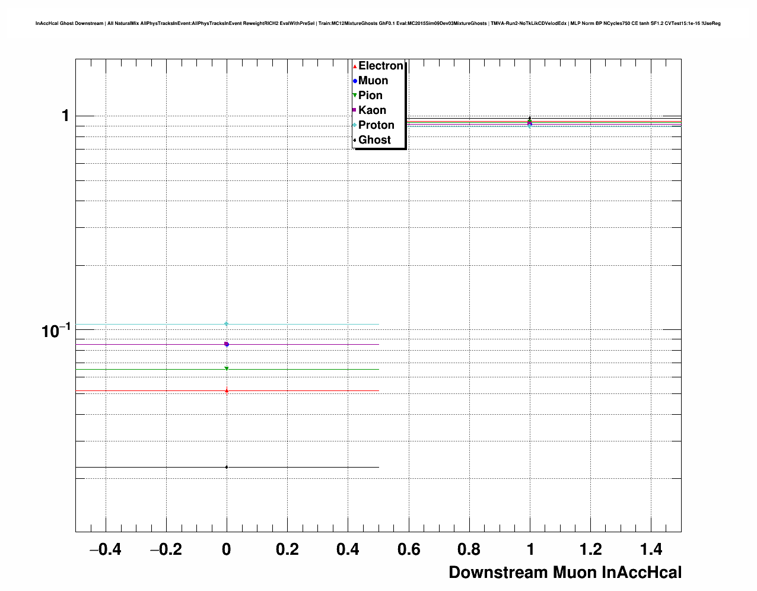Select the red Electron data point at x=0
Screen dimensions: 757x591
point(227,390)
